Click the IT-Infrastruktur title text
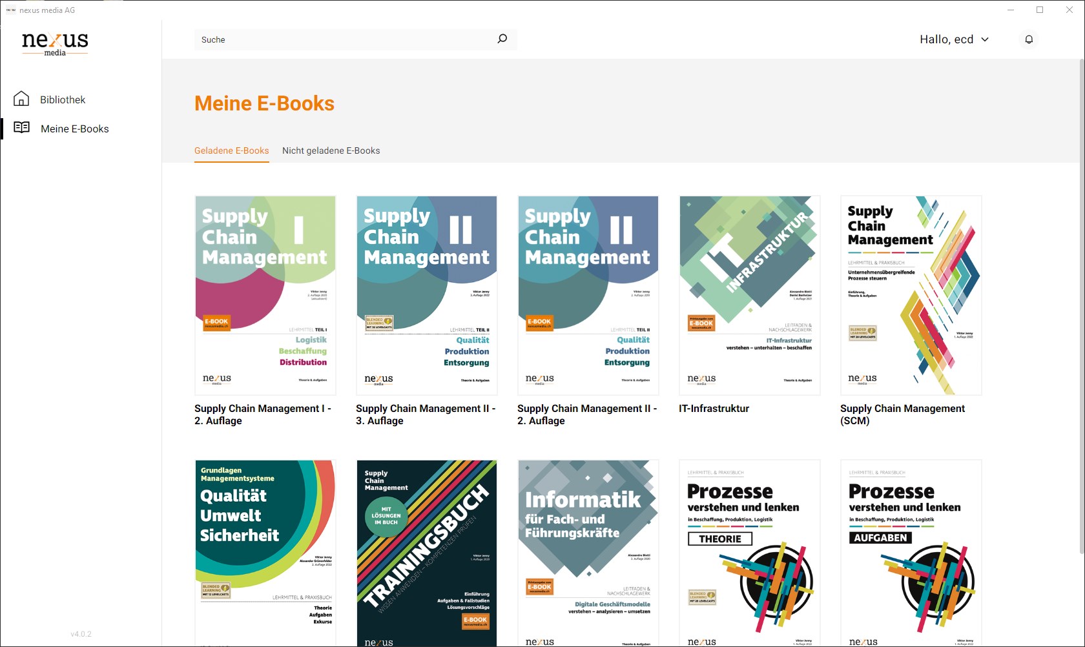The width and height of the screenshot is (1085, 647). pyautogui.click(x=714, y=408)
